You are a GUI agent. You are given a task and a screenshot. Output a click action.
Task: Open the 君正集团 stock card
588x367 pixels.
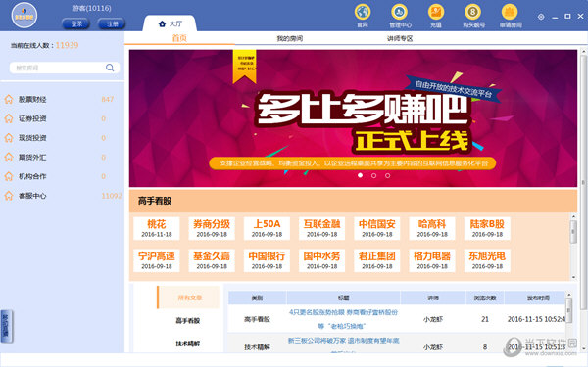point(377,260)
